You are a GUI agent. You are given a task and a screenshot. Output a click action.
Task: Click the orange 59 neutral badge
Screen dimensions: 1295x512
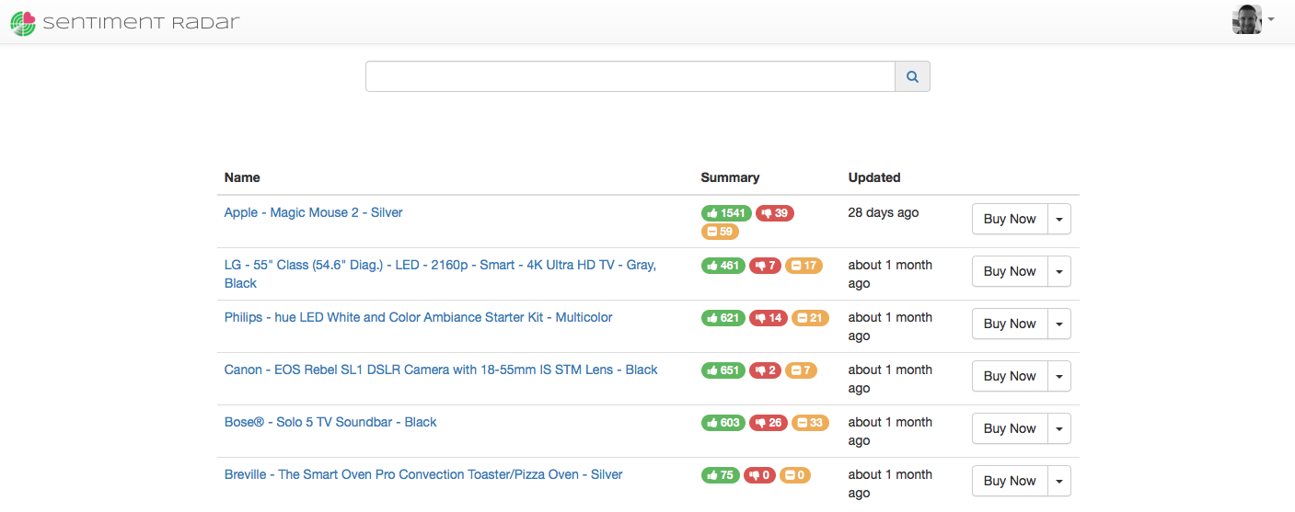[720, 232]
